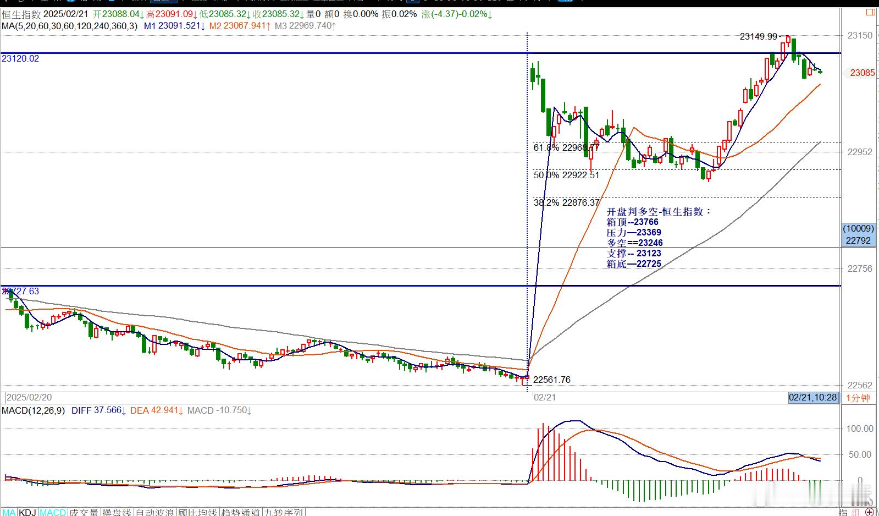The width and height of the screenshot is (879, 516).
Task: Click the M3 22969.740 moving average value
Action: pyautogui.click(x=306, y=25)
